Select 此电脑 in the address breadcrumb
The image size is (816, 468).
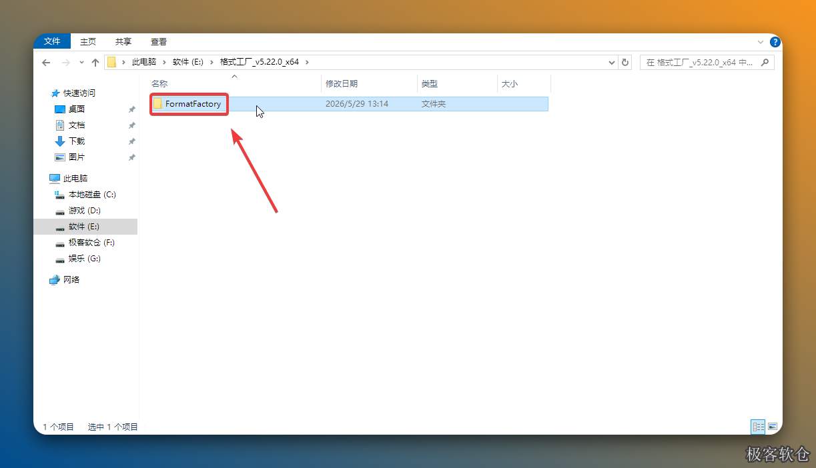(144, 62)
